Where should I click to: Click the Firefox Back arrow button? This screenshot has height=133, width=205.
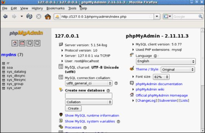click(6, 17)
